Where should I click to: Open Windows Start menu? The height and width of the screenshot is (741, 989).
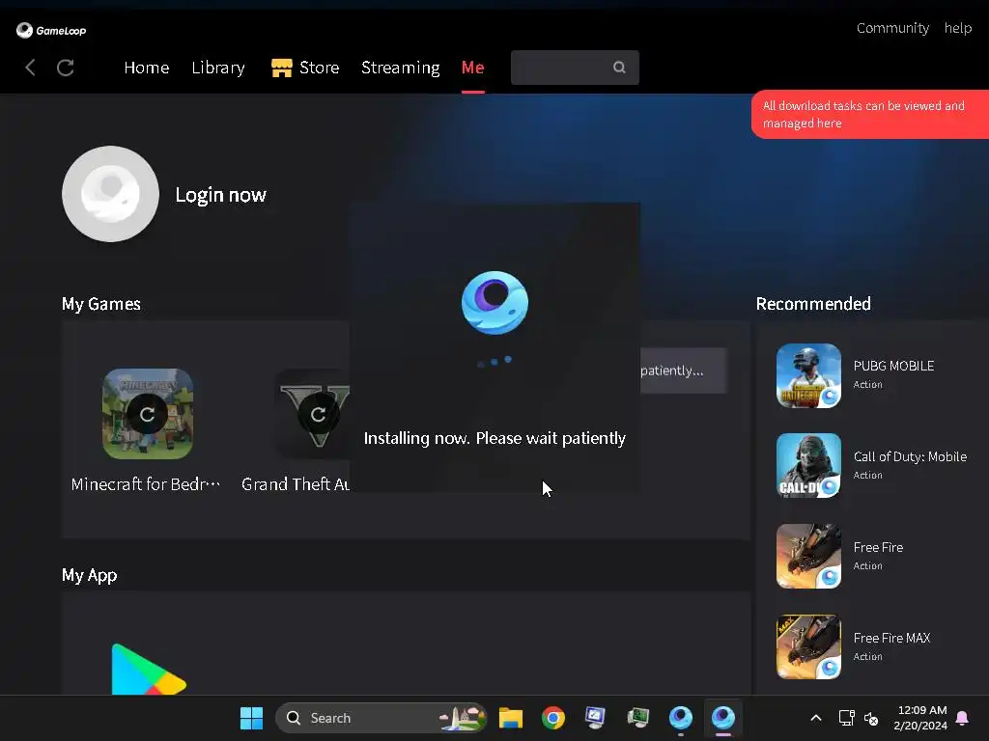coord(252,718)
